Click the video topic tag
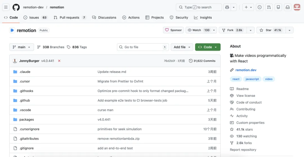The height and width of the screenshot is (157, 304). tap(269, 79)
